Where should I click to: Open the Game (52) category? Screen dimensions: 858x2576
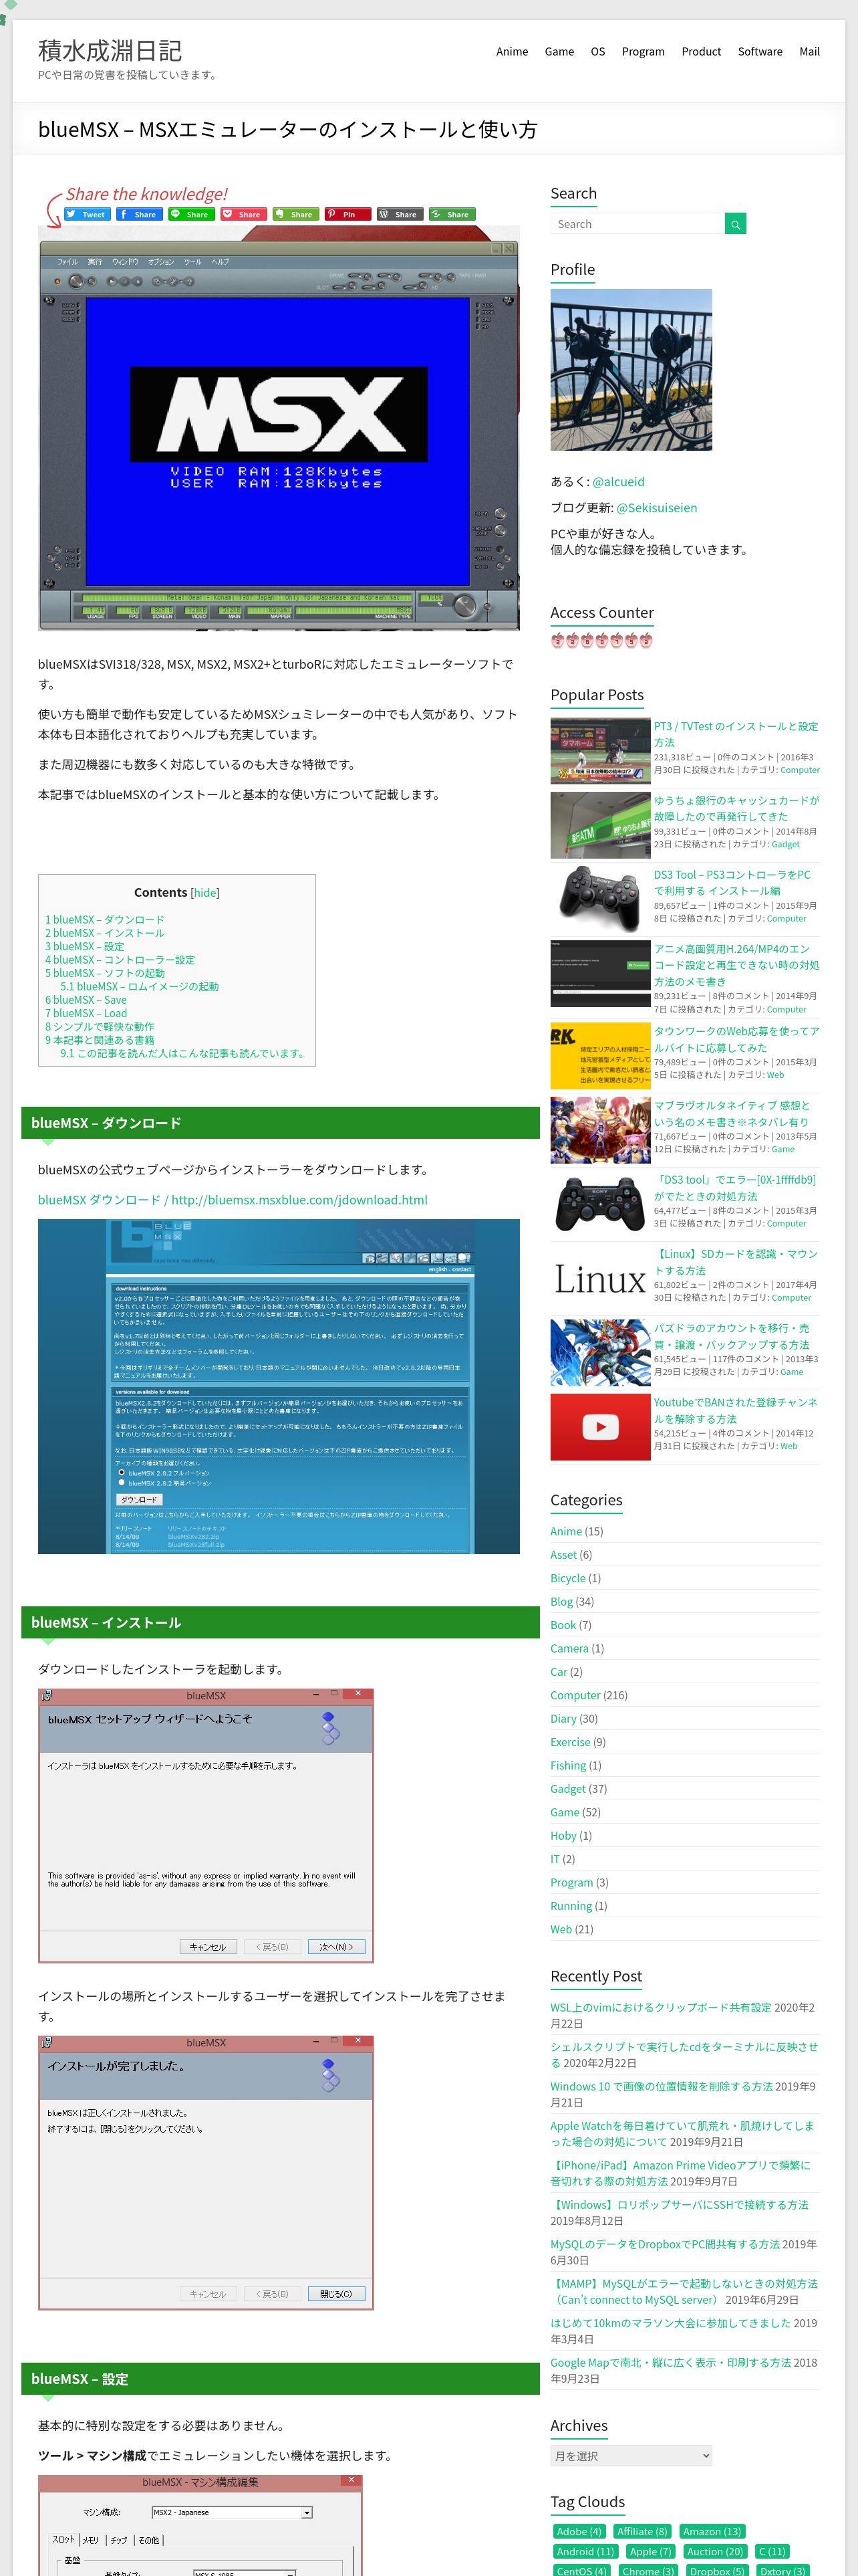565,1813
